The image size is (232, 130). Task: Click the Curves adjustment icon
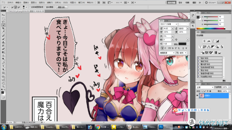[213, 41]
